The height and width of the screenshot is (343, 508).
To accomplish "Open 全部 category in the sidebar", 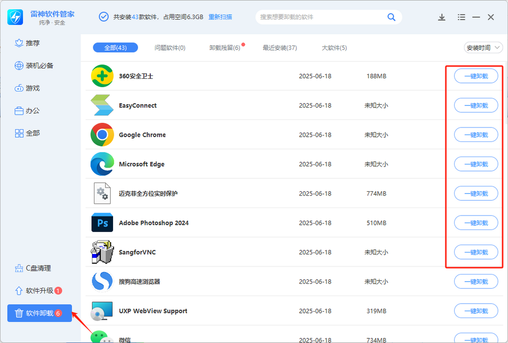I will (28, 133).
